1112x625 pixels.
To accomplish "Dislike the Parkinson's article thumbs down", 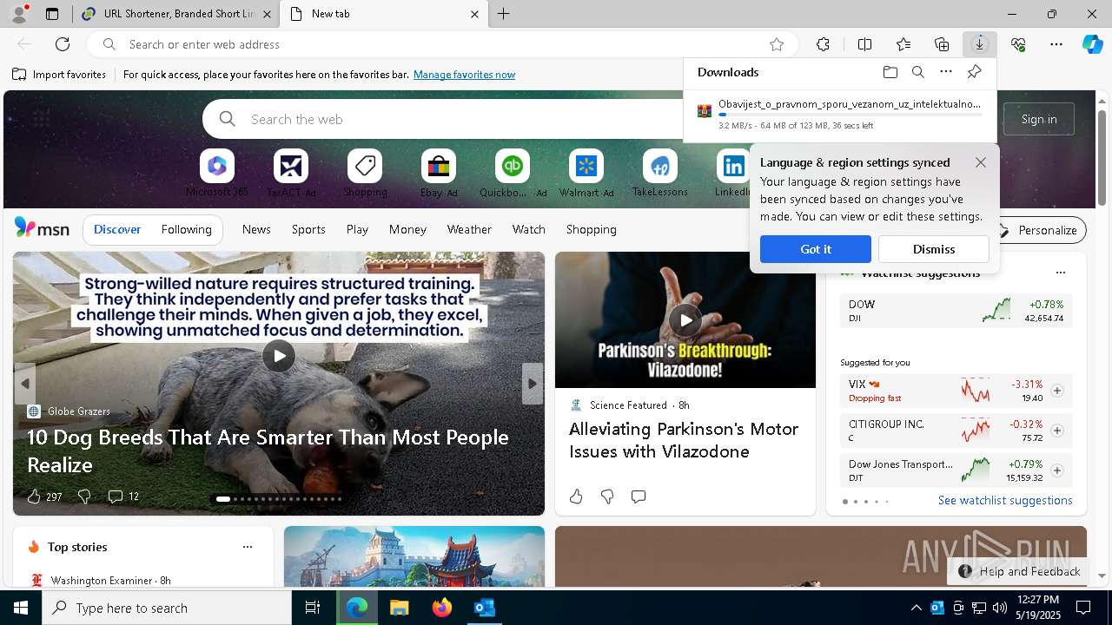I will 607,497.
